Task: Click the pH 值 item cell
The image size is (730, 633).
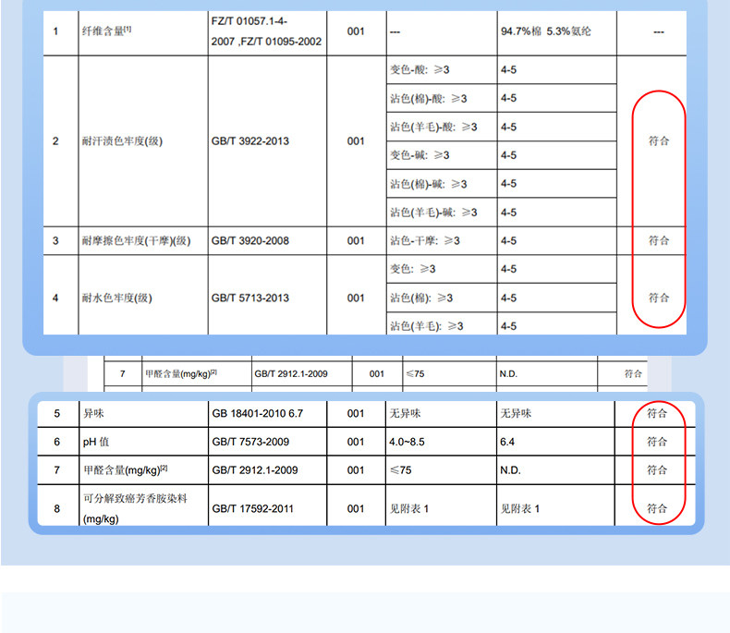Action: [x=98, y=442]
